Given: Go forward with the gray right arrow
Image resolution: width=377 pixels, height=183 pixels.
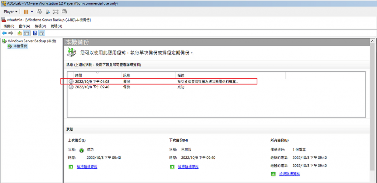Looking at the screenshot, I should pos(11,33).
